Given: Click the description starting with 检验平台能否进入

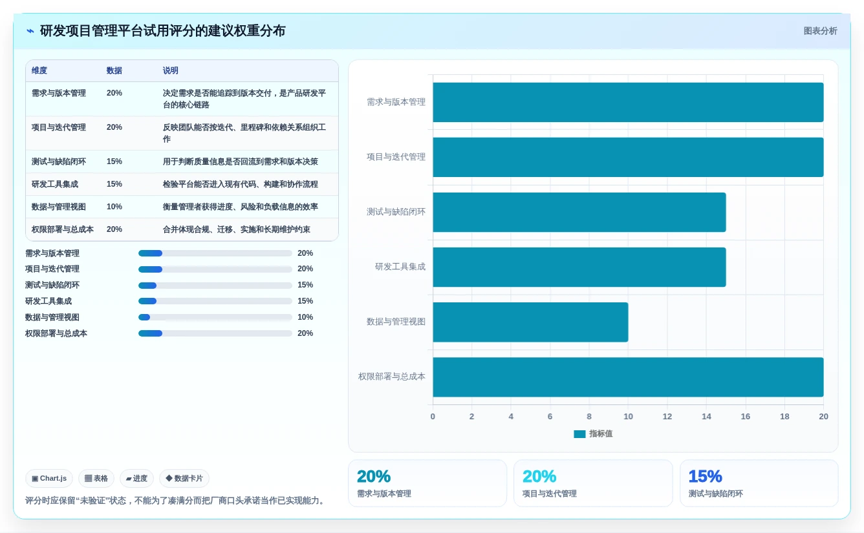Looking at the screenshot, I should coord(241,184).
